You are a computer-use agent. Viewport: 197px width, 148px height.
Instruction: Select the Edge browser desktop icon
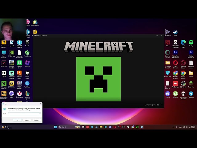(x=183, y=44)
